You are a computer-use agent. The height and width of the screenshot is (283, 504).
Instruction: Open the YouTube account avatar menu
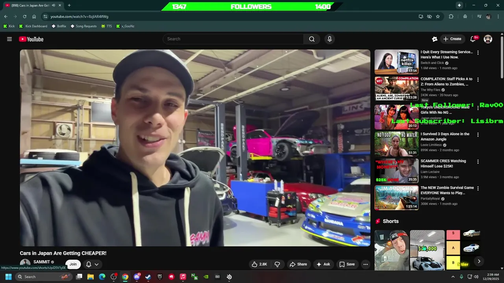click(x=488, y=39)
